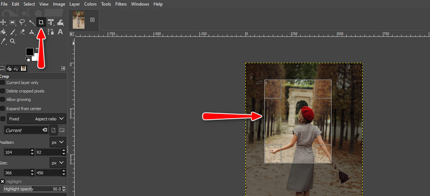Select the Crop tool in the toolbox

tap(41, 22)
